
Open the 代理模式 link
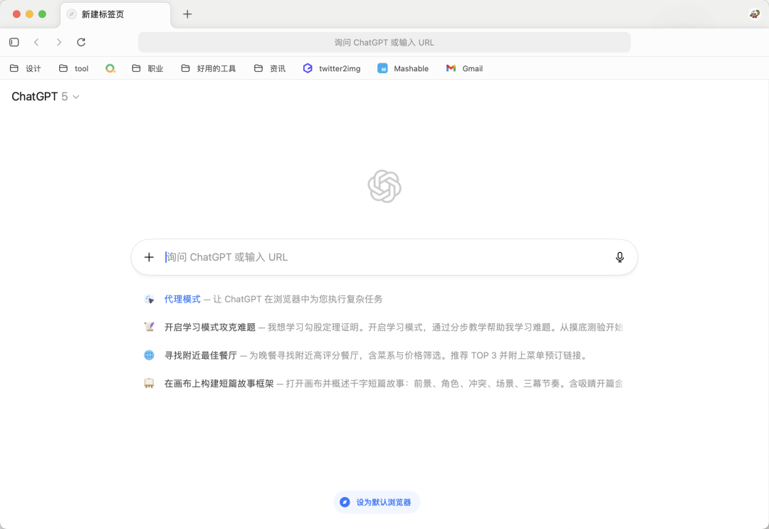click(x=182, y=299)
